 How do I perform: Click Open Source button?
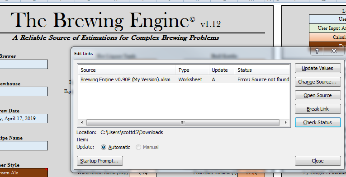click(x=318, y=95)
